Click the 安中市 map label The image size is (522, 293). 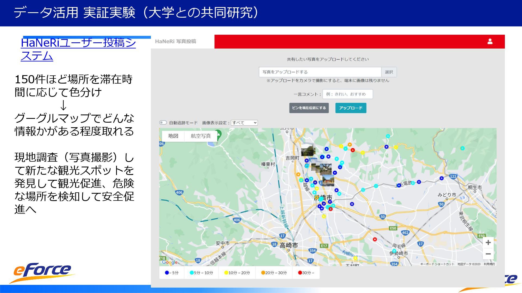pos(223,243)
